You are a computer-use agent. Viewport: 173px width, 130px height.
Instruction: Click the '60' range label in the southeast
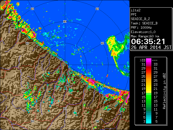tap(97, 121)
